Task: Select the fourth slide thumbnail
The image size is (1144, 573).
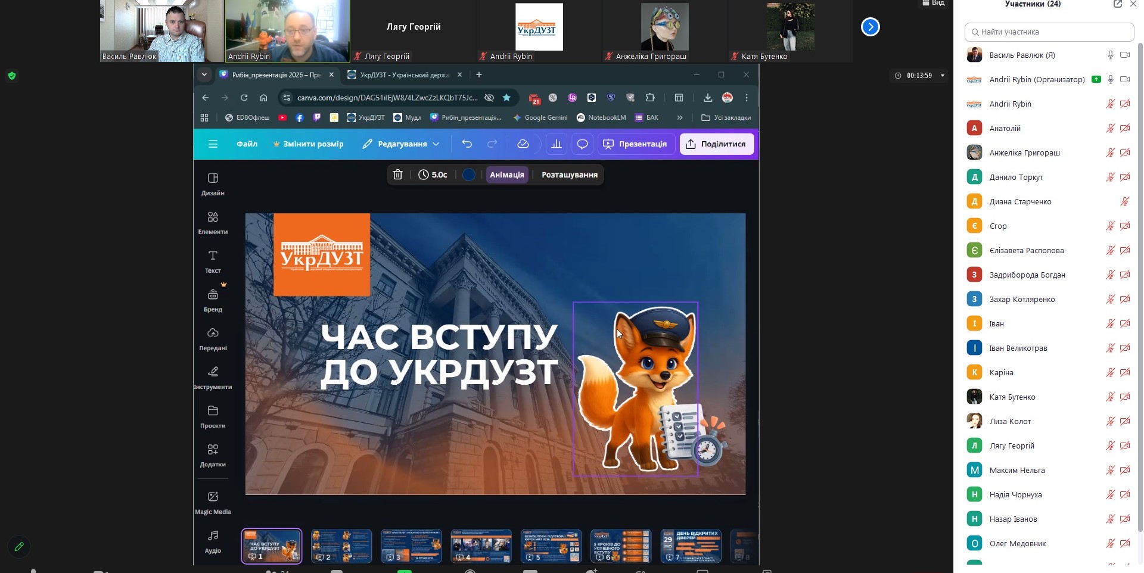Action: pos(481,545)
